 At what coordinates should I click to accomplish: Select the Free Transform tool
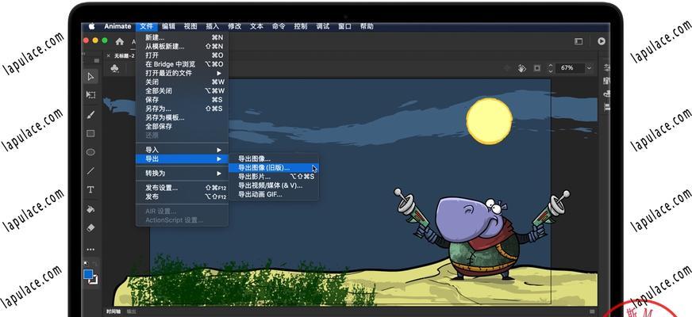pos(91,95)
